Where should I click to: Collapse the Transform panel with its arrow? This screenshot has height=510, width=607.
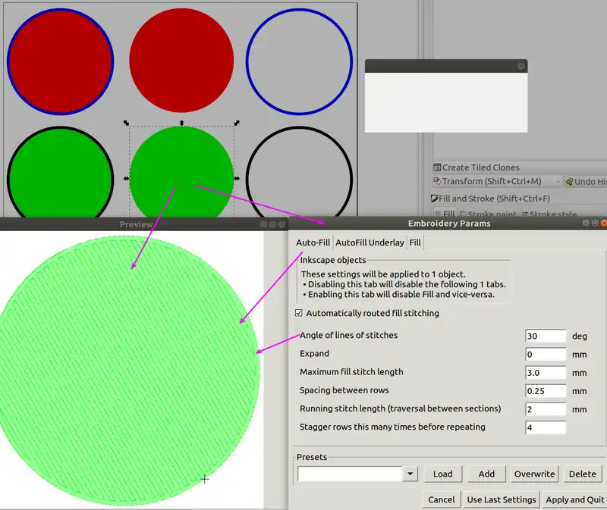click(558, 182)
